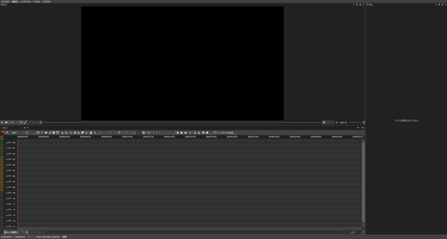The height and width of the screenshot is (239, 447).
Task: Open the レイアウト menu
Action: pyautogui.click(x=26, y=2)
